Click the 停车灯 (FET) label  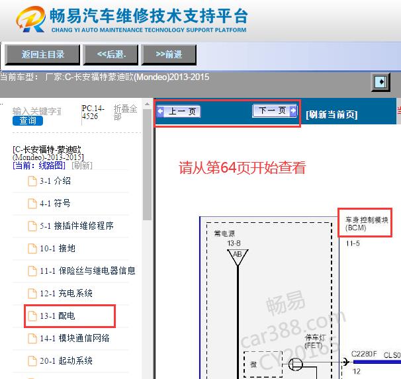[x=315, y=342]
